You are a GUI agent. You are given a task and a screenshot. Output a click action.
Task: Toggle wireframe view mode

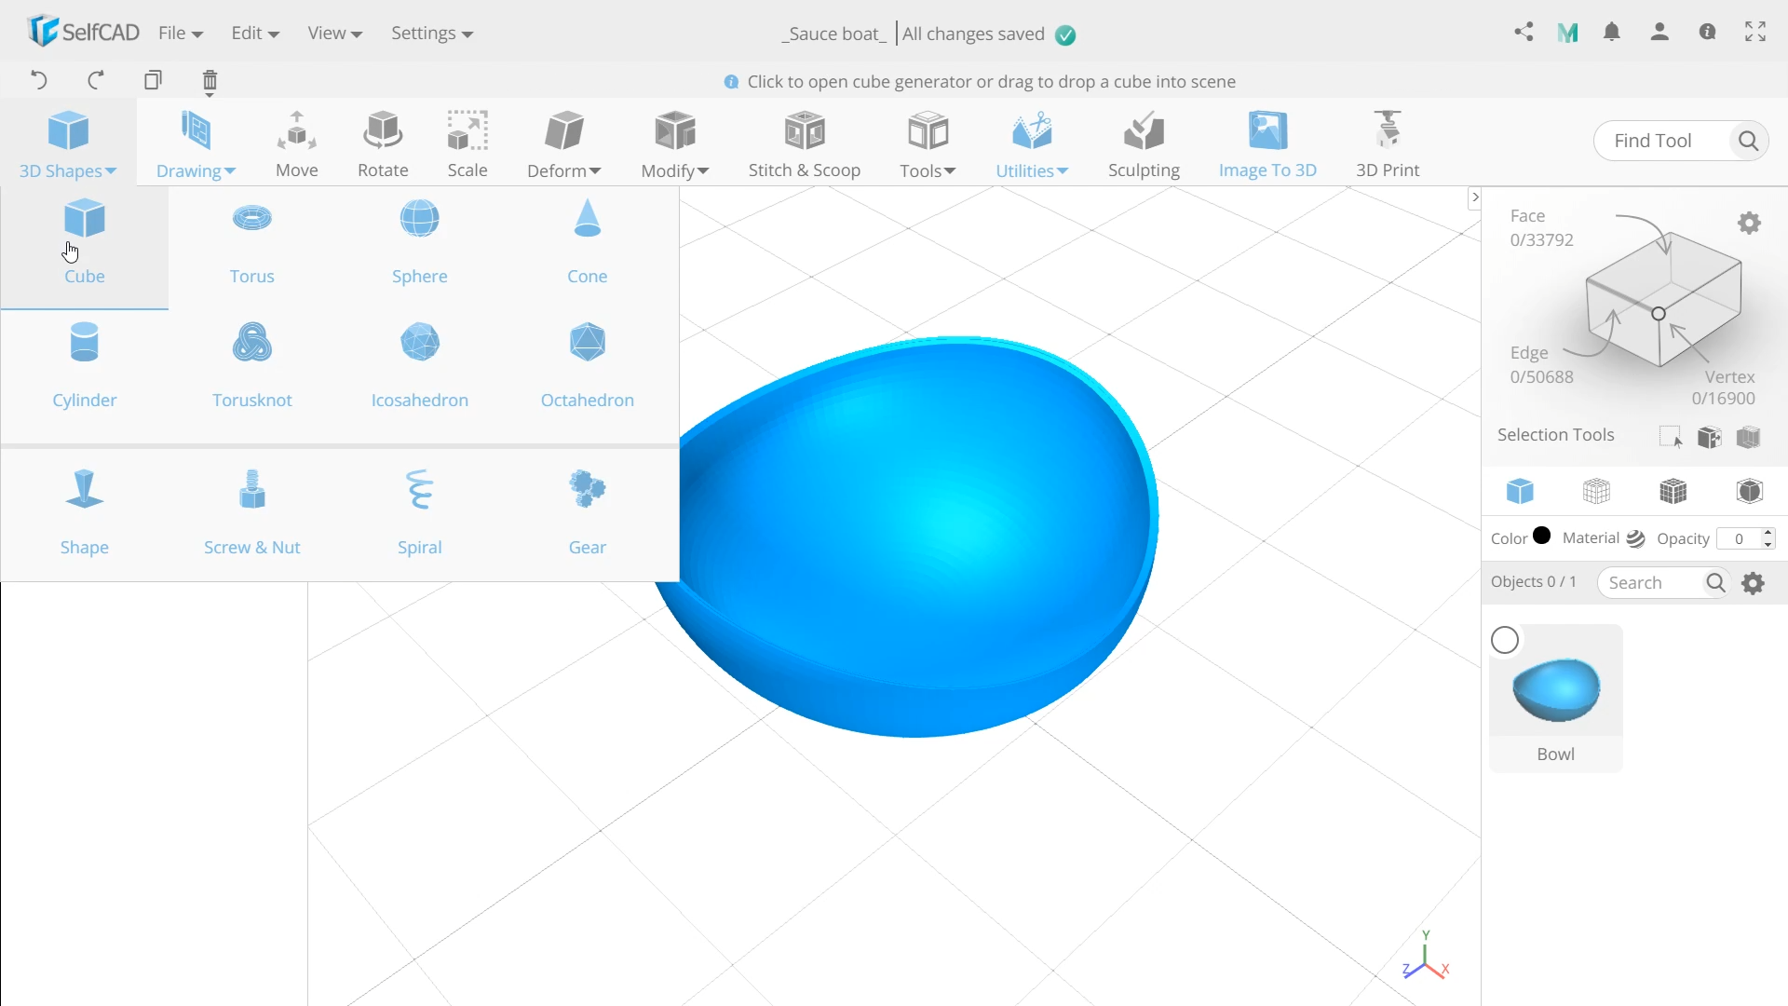[1596, 491]
